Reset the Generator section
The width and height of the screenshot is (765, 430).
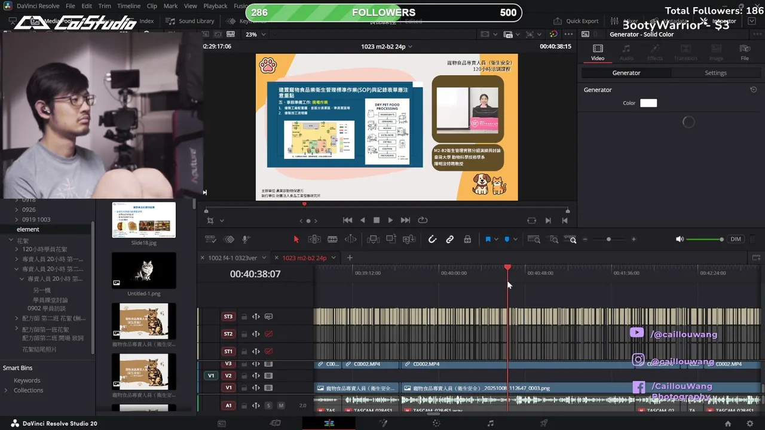coord(753,90)
